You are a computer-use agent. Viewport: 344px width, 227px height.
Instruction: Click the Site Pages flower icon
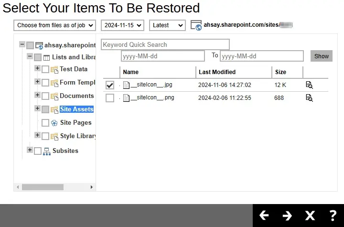click(x=54, y=123)
